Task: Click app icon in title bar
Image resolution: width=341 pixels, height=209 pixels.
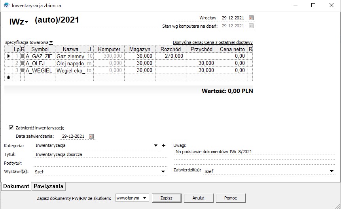Action: click(x=6, y=6)
